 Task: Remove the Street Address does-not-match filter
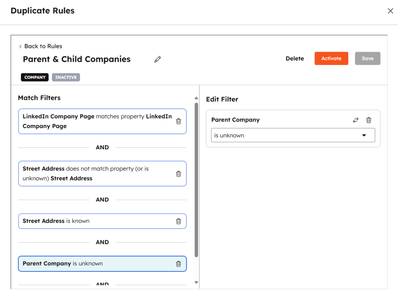[x=179, y=173]
